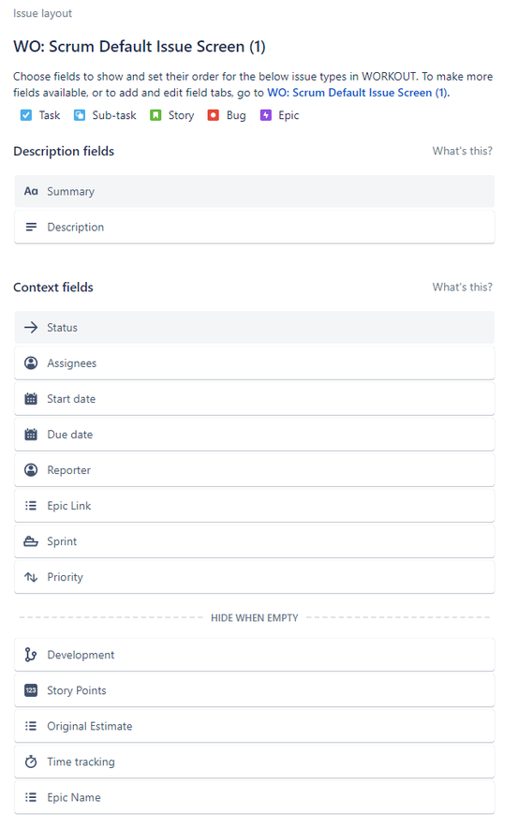
Task: Click the red Bug issue type icon
Action: [214, 115]
